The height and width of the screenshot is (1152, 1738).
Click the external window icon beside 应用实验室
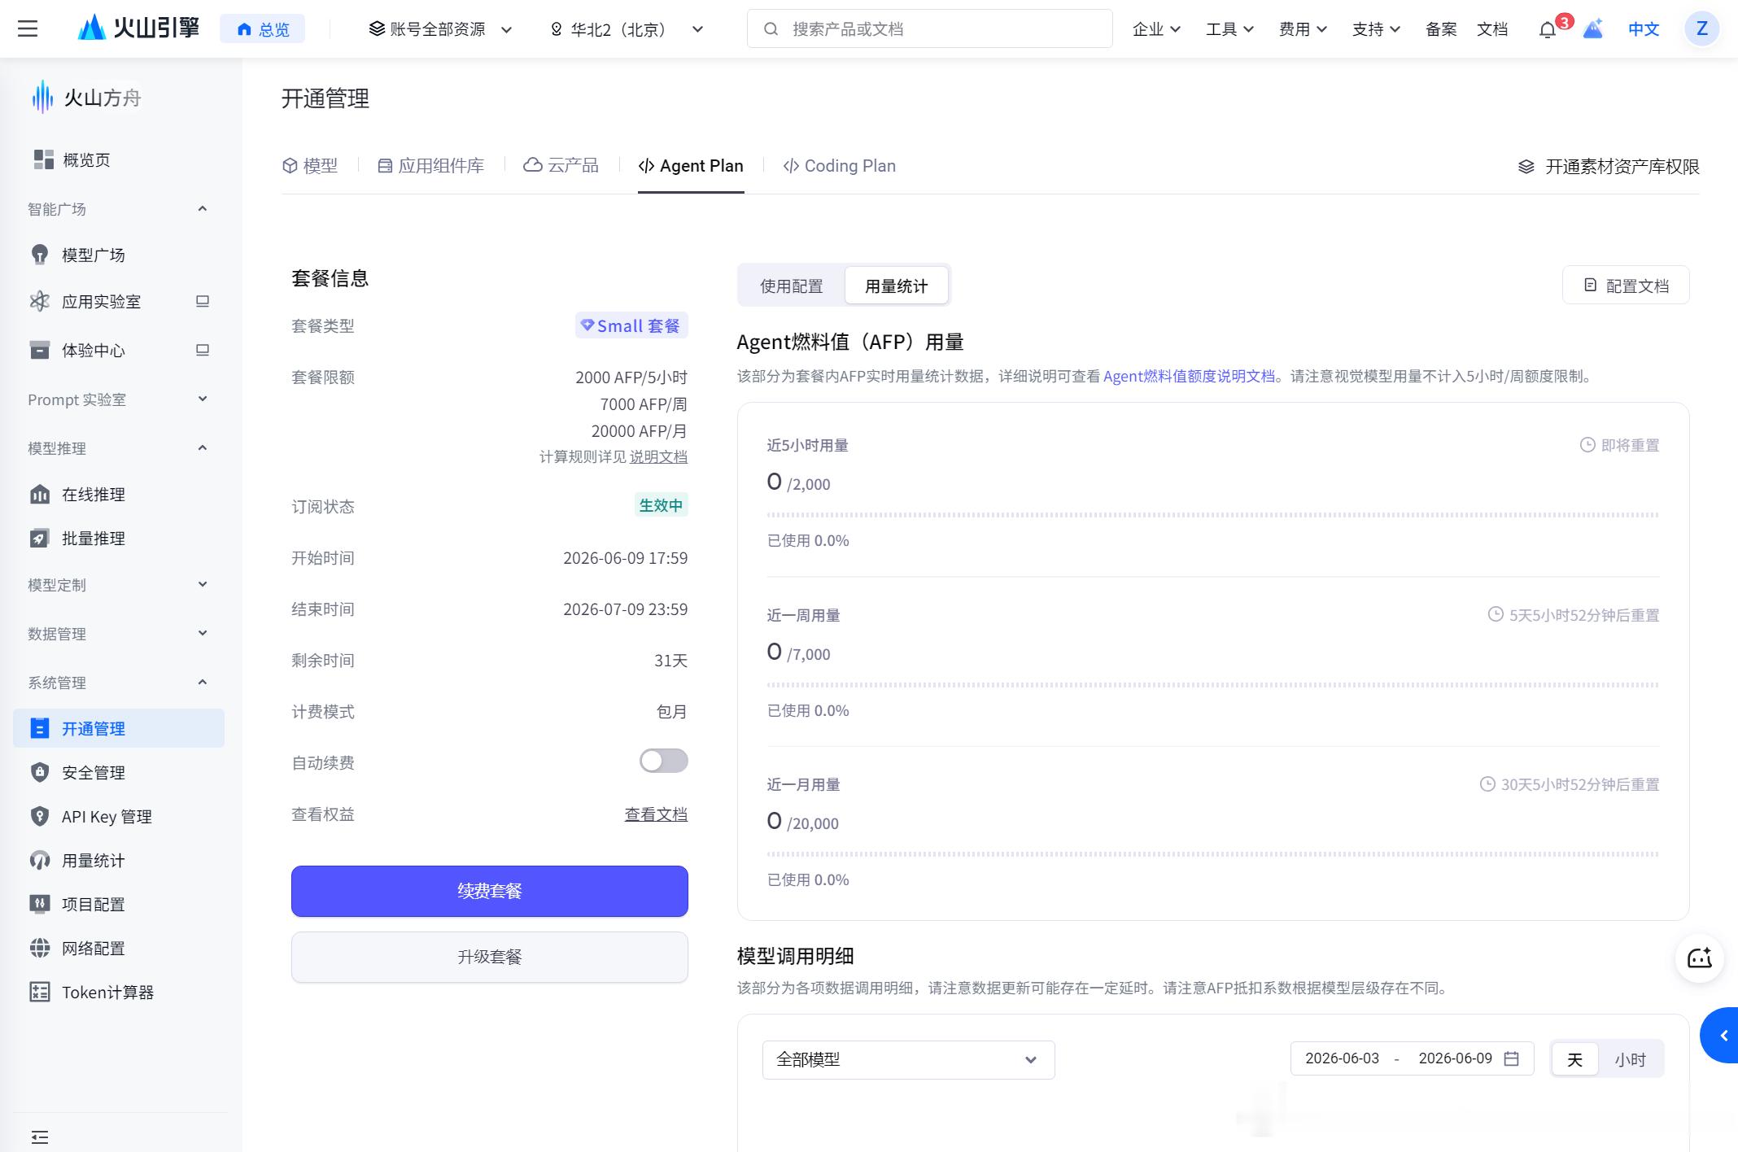tap(203, 301)
